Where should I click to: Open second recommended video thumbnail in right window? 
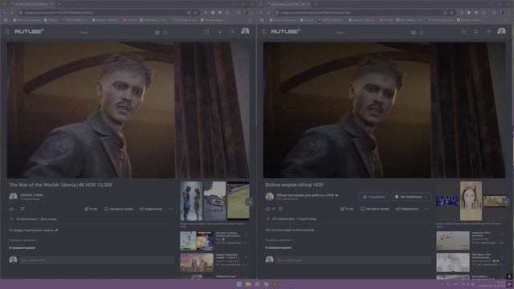453,263
